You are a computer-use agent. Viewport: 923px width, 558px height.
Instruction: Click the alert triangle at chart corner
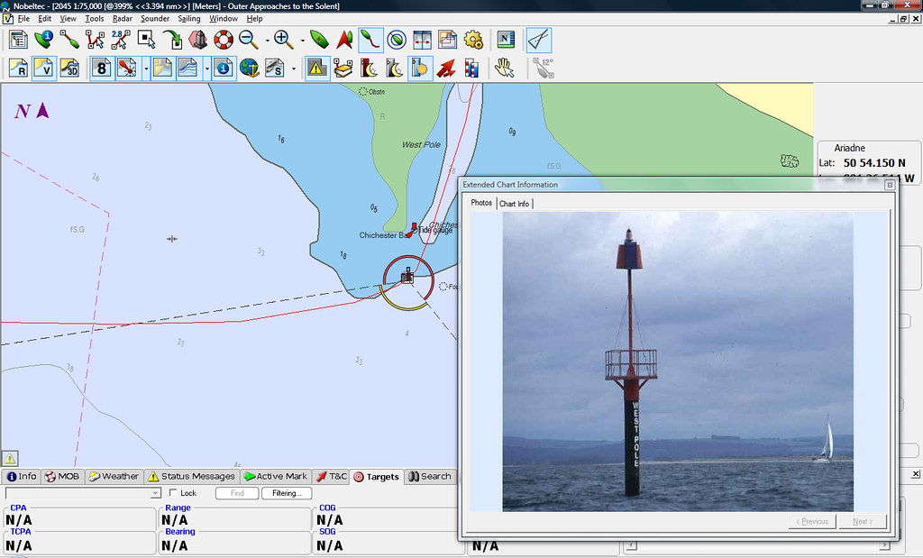[10, 458]
